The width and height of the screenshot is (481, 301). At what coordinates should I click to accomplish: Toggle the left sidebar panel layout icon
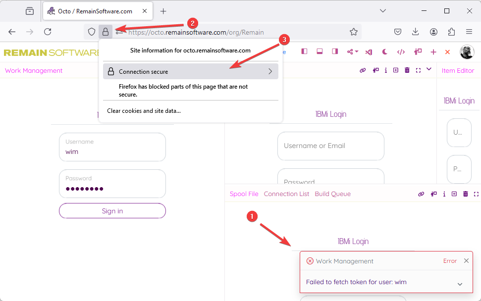(x=304, y=51)
